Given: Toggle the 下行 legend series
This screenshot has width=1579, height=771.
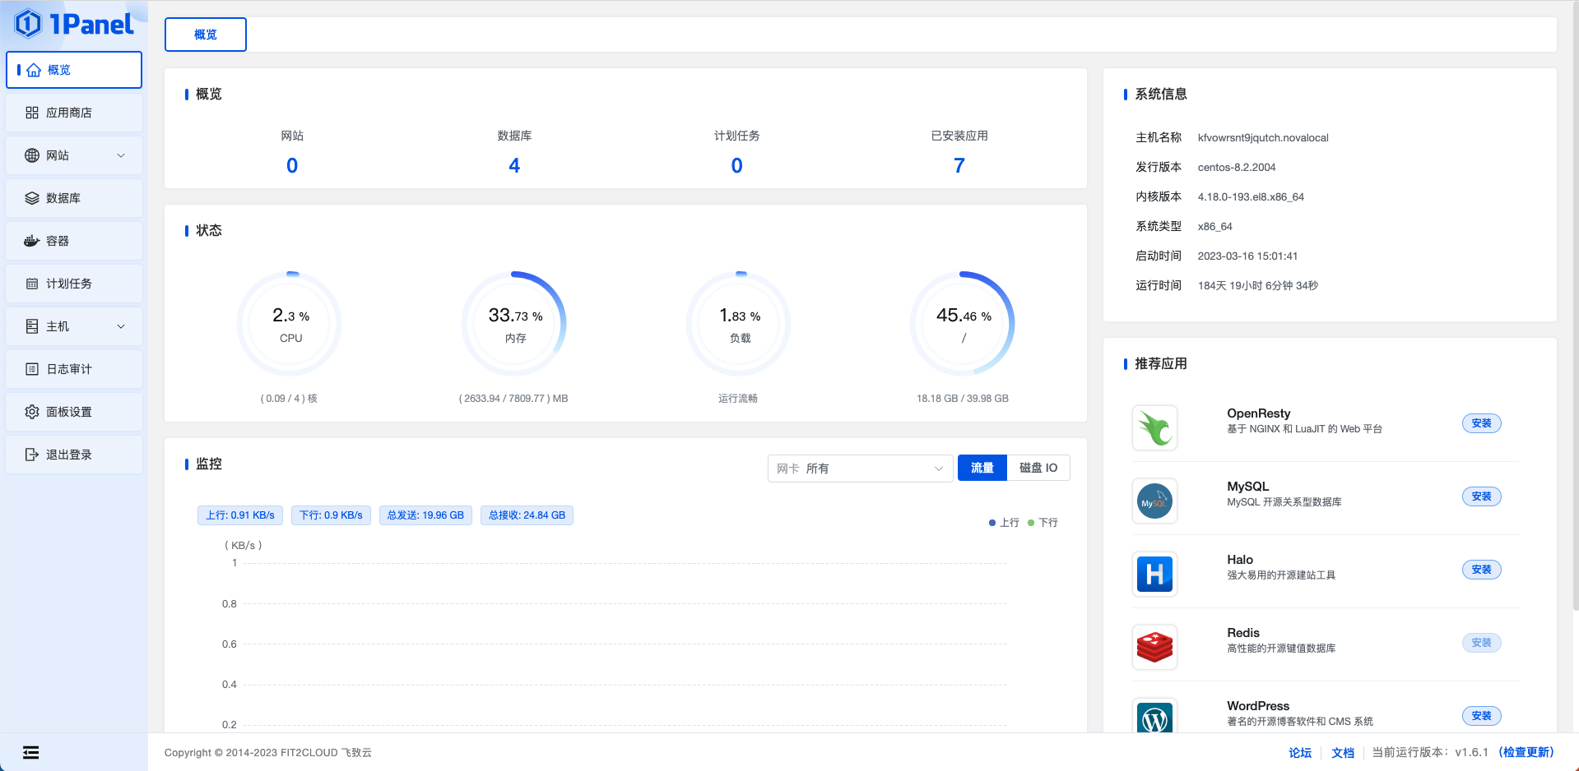Looking at the screenshot, I should coord(1043,523).
